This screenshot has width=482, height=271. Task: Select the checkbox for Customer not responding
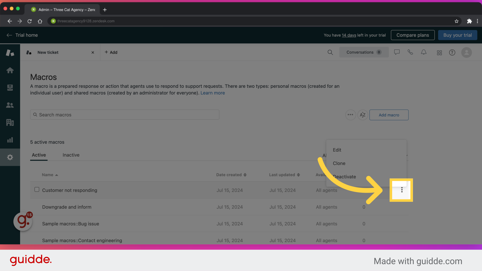37,189
